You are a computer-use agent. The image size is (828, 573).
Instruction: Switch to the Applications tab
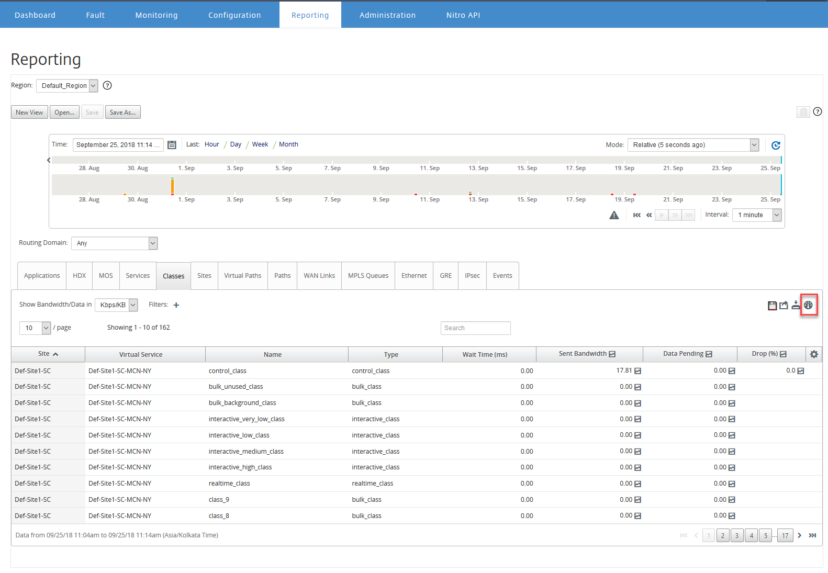pyautogui.click(x=42, y=276)
